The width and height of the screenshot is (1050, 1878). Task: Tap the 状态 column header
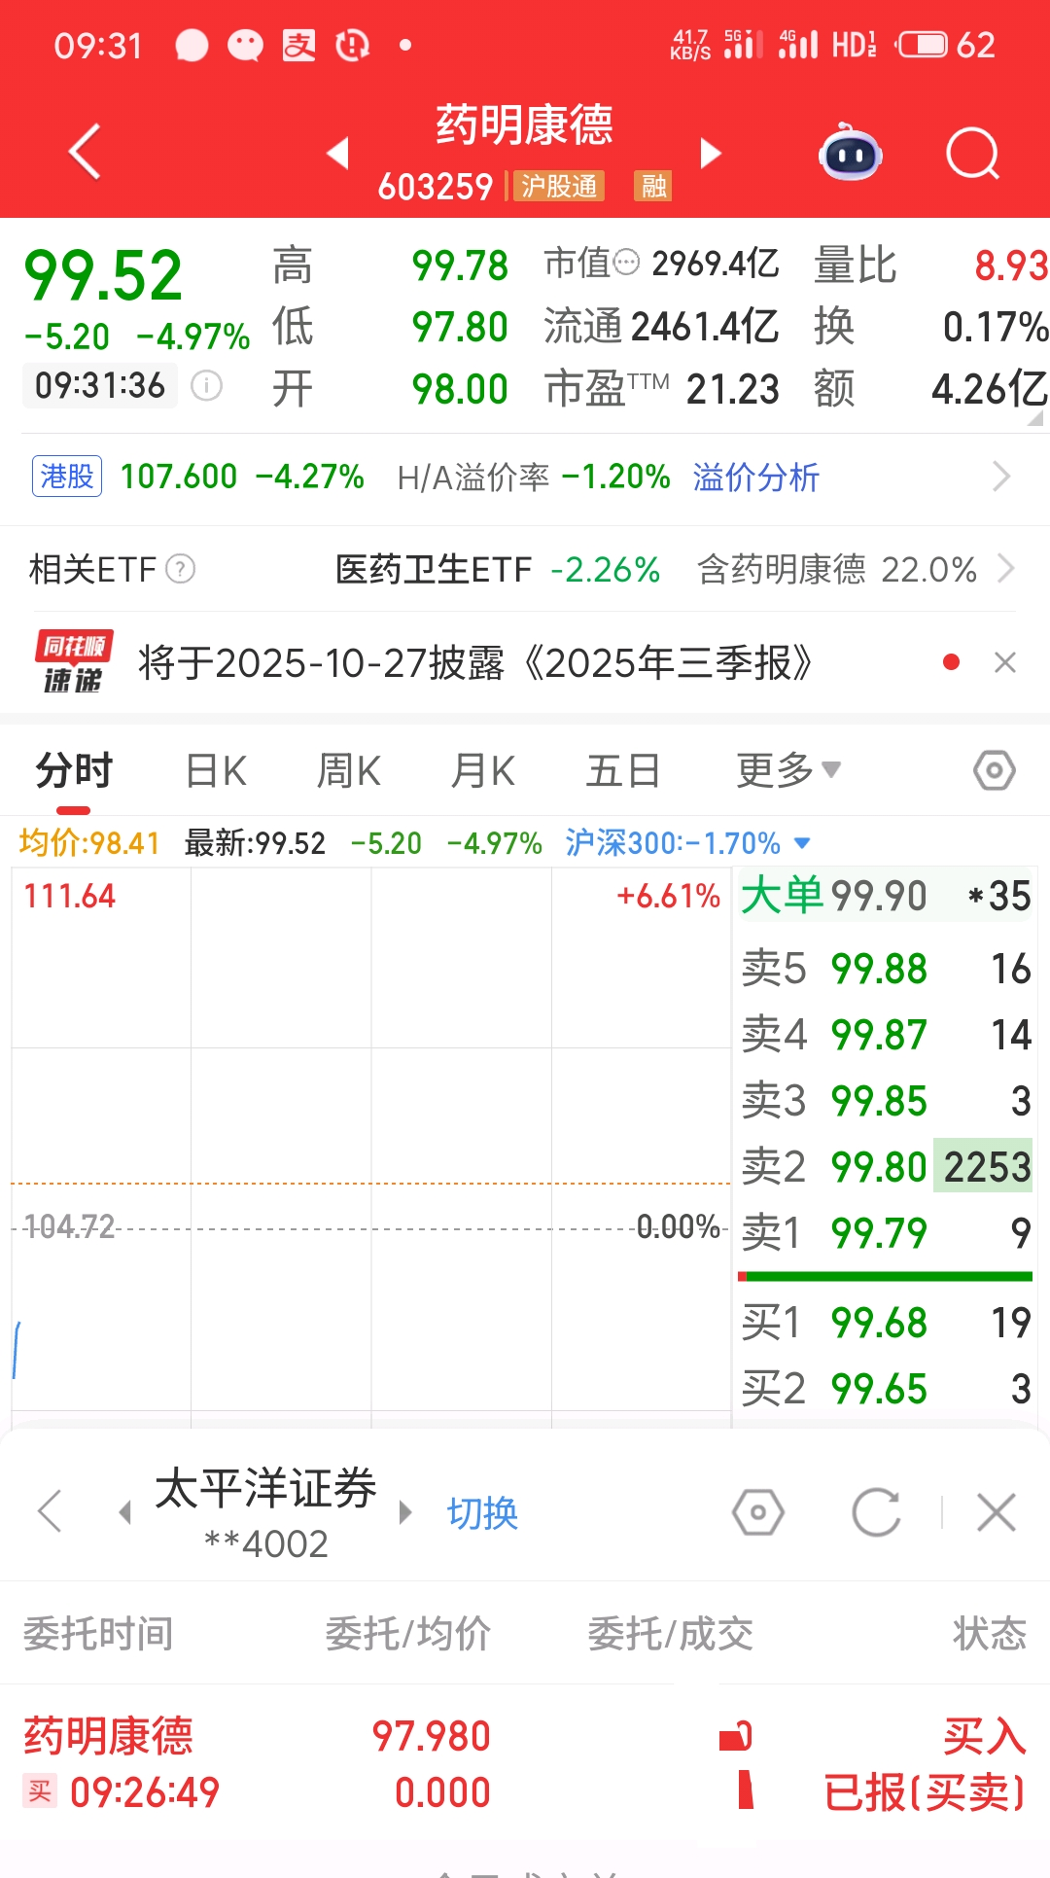[x=990, y=1634]
